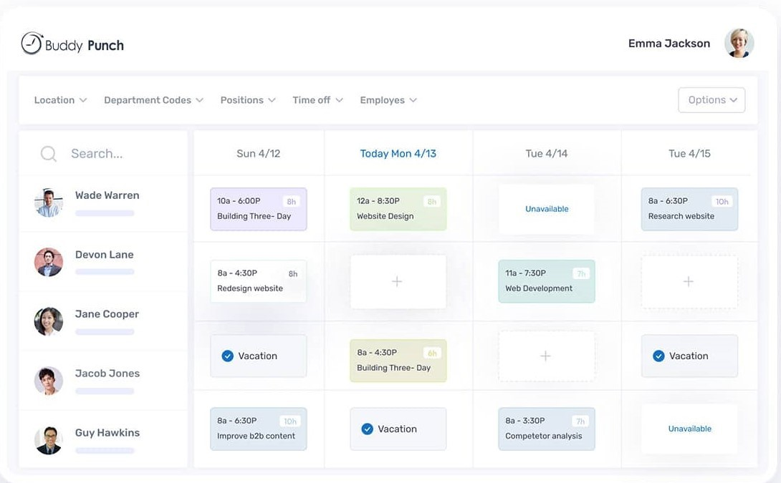Click the Vacation checkmark on Mon 4/13
Viewport: 781px width, 483px height.
click(x=367, y=429)
